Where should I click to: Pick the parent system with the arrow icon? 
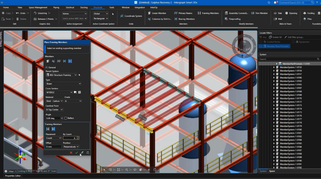tap(79, 75)
